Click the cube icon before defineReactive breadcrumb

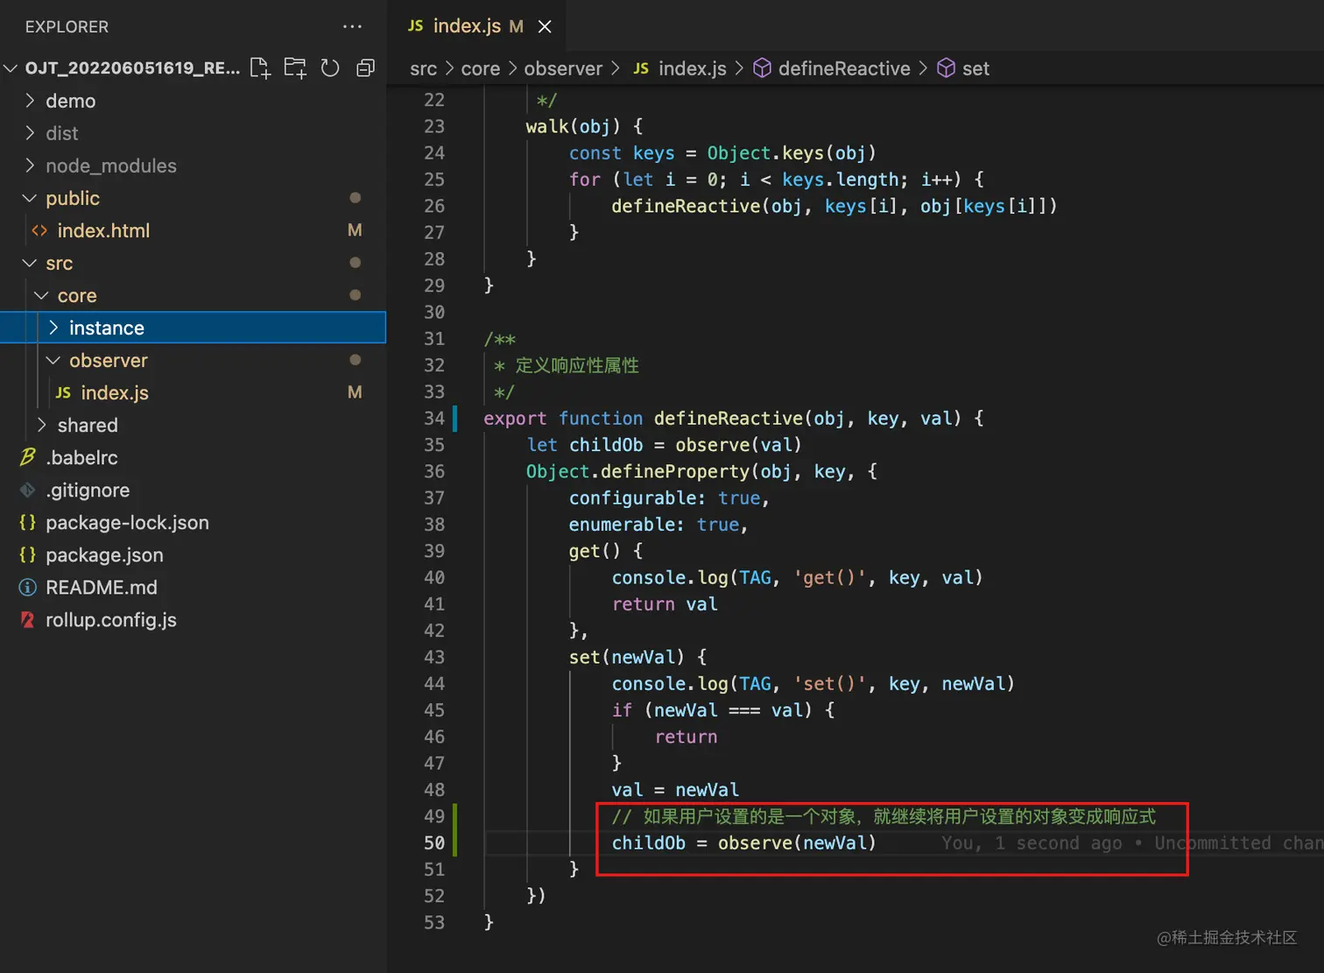coord(763,68)
